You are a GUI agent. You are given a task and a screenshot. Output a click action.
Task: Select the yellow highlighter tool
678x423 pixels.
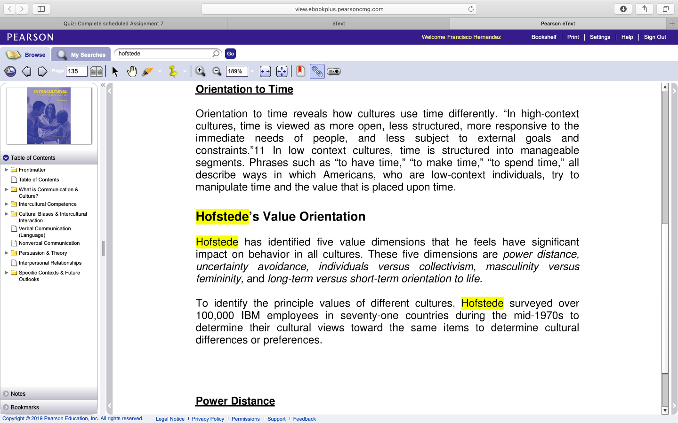[x=148, y=71]
